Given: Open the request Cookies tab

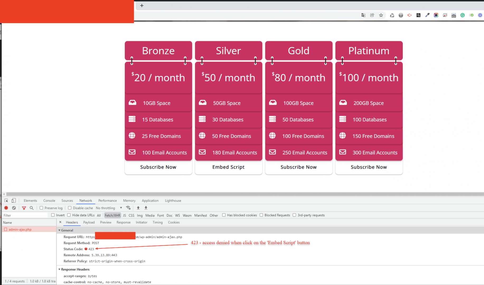Looking at the screenshot, I should coord(174,222).
